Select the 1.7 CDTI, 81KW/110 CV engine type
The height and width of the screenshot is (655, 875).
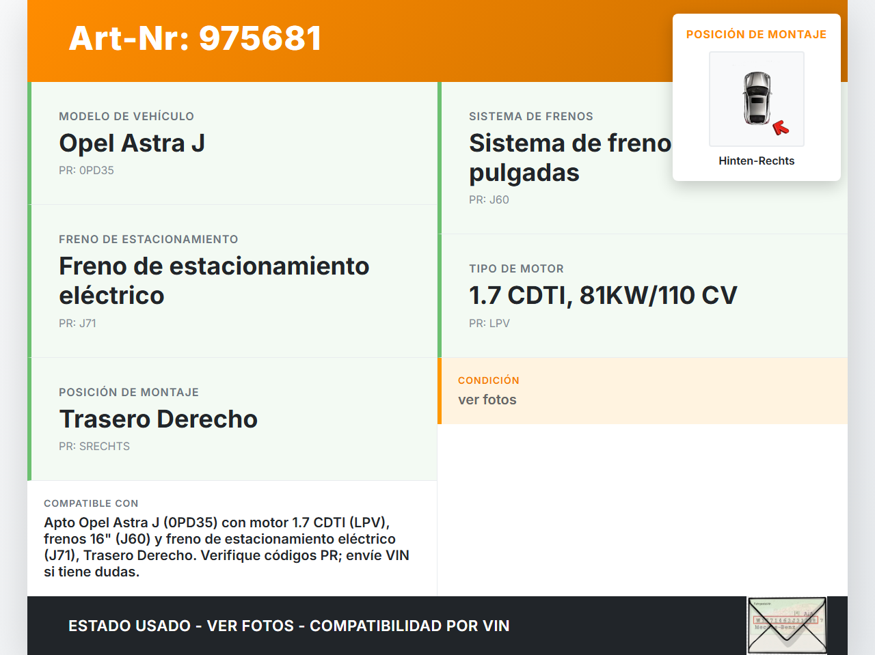(602, 295)
